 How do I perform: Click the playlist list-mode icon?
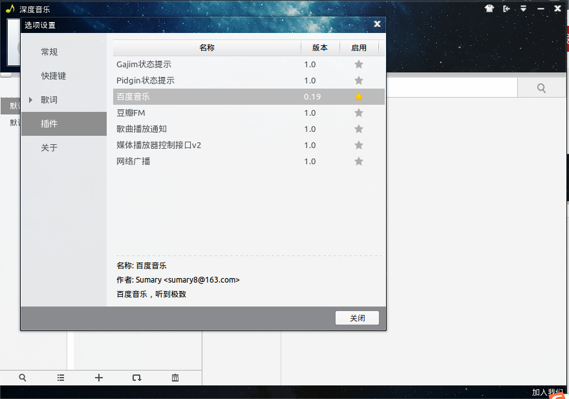(61, 378)
